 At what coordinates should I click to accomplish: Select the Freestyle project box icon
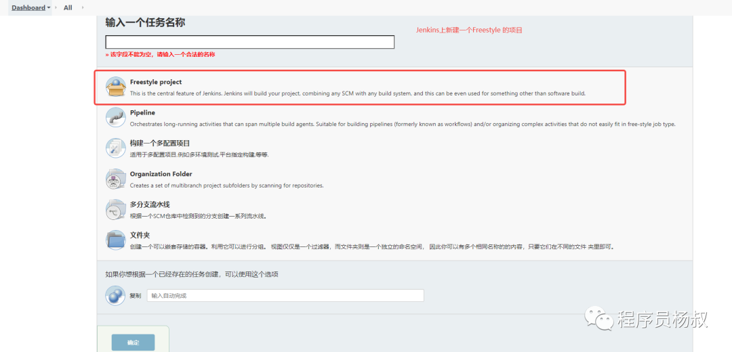click(x=115, y=87)
